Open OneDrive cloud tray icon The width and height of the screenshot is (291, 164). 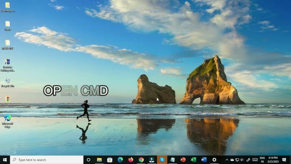(x=232, y=160)
